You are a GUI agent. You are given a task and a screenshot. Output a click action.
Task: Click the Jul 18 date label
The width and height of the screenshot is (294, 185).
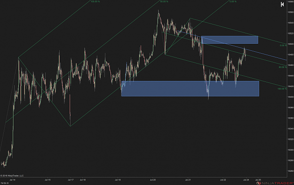(83, 180)
